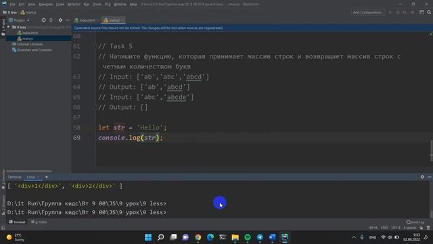
Task: Open Google Chrome from taskbar
Action: [198, 237]
